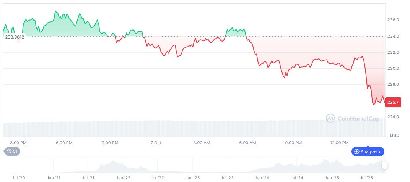410x182 pixels.
Task: Click the 236.0 price axis label
Action: click(x=394, y=20)
